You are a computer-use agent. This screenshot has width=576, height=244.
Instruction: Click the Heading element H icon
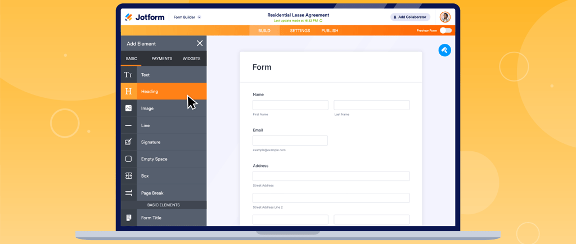click(x=129, y=92)
